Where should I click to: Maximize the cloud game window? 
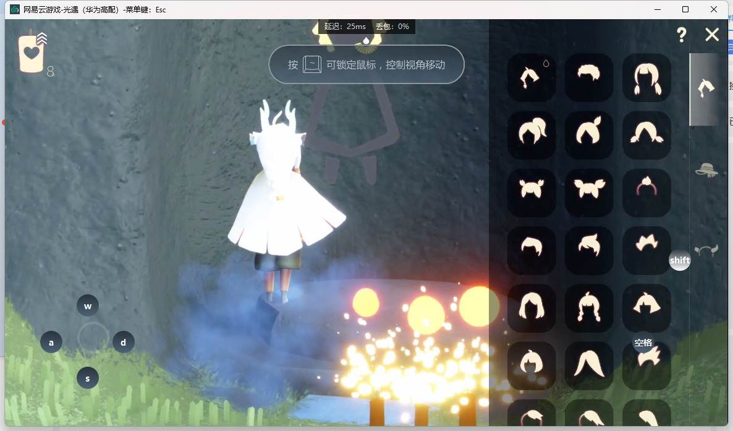point(685,9)
